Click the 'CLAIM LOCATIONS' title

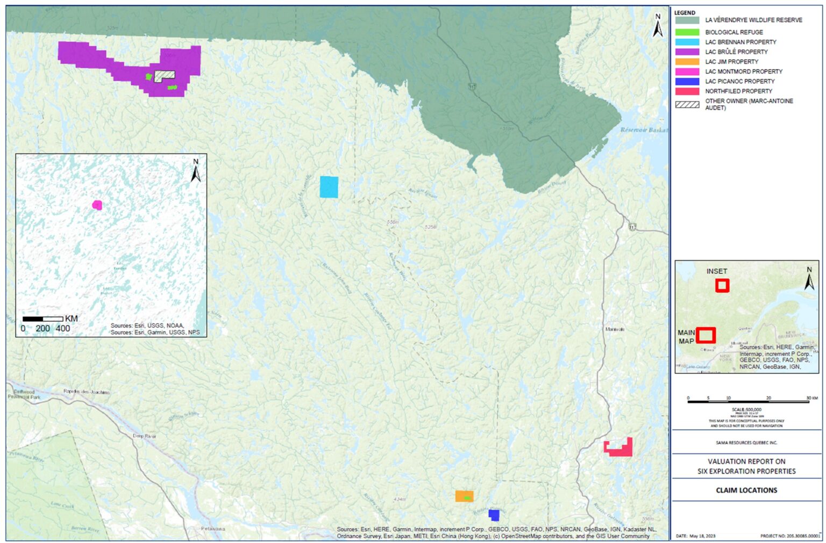[746, 490]
